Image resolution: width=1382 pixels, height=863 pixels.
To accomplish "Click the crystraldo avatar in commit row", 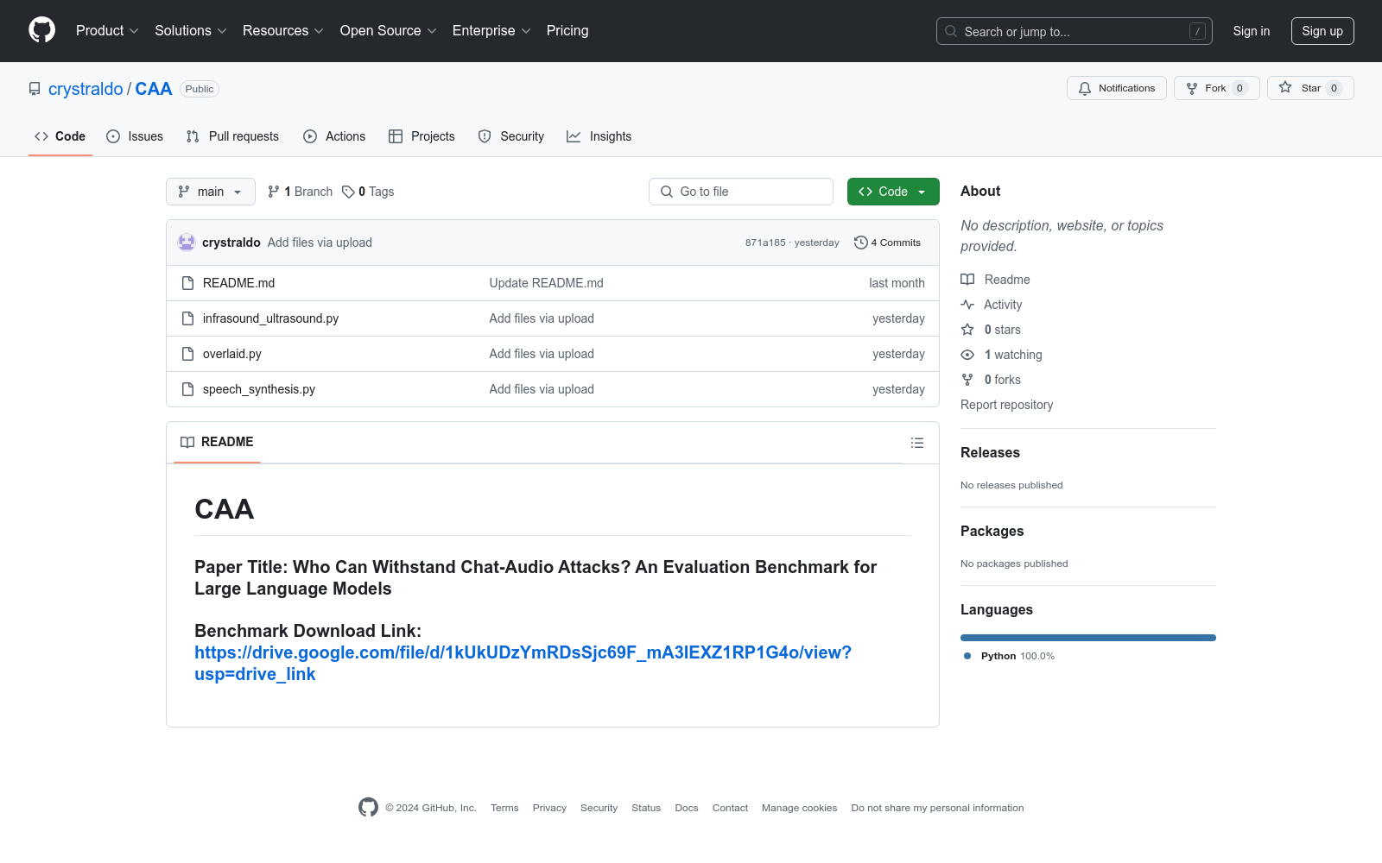I will point(187,243).
